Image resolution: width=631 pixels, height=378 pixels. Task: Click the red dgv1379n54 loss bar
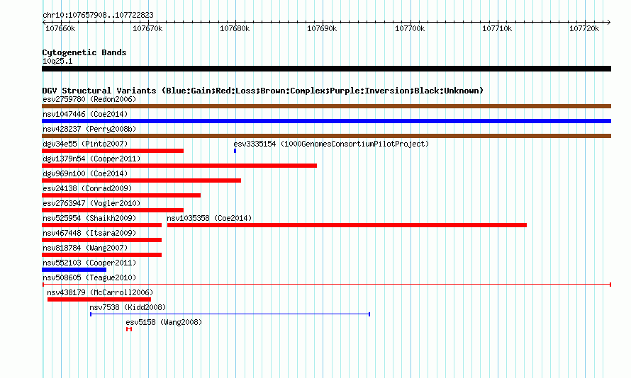(x=179, y=166)
